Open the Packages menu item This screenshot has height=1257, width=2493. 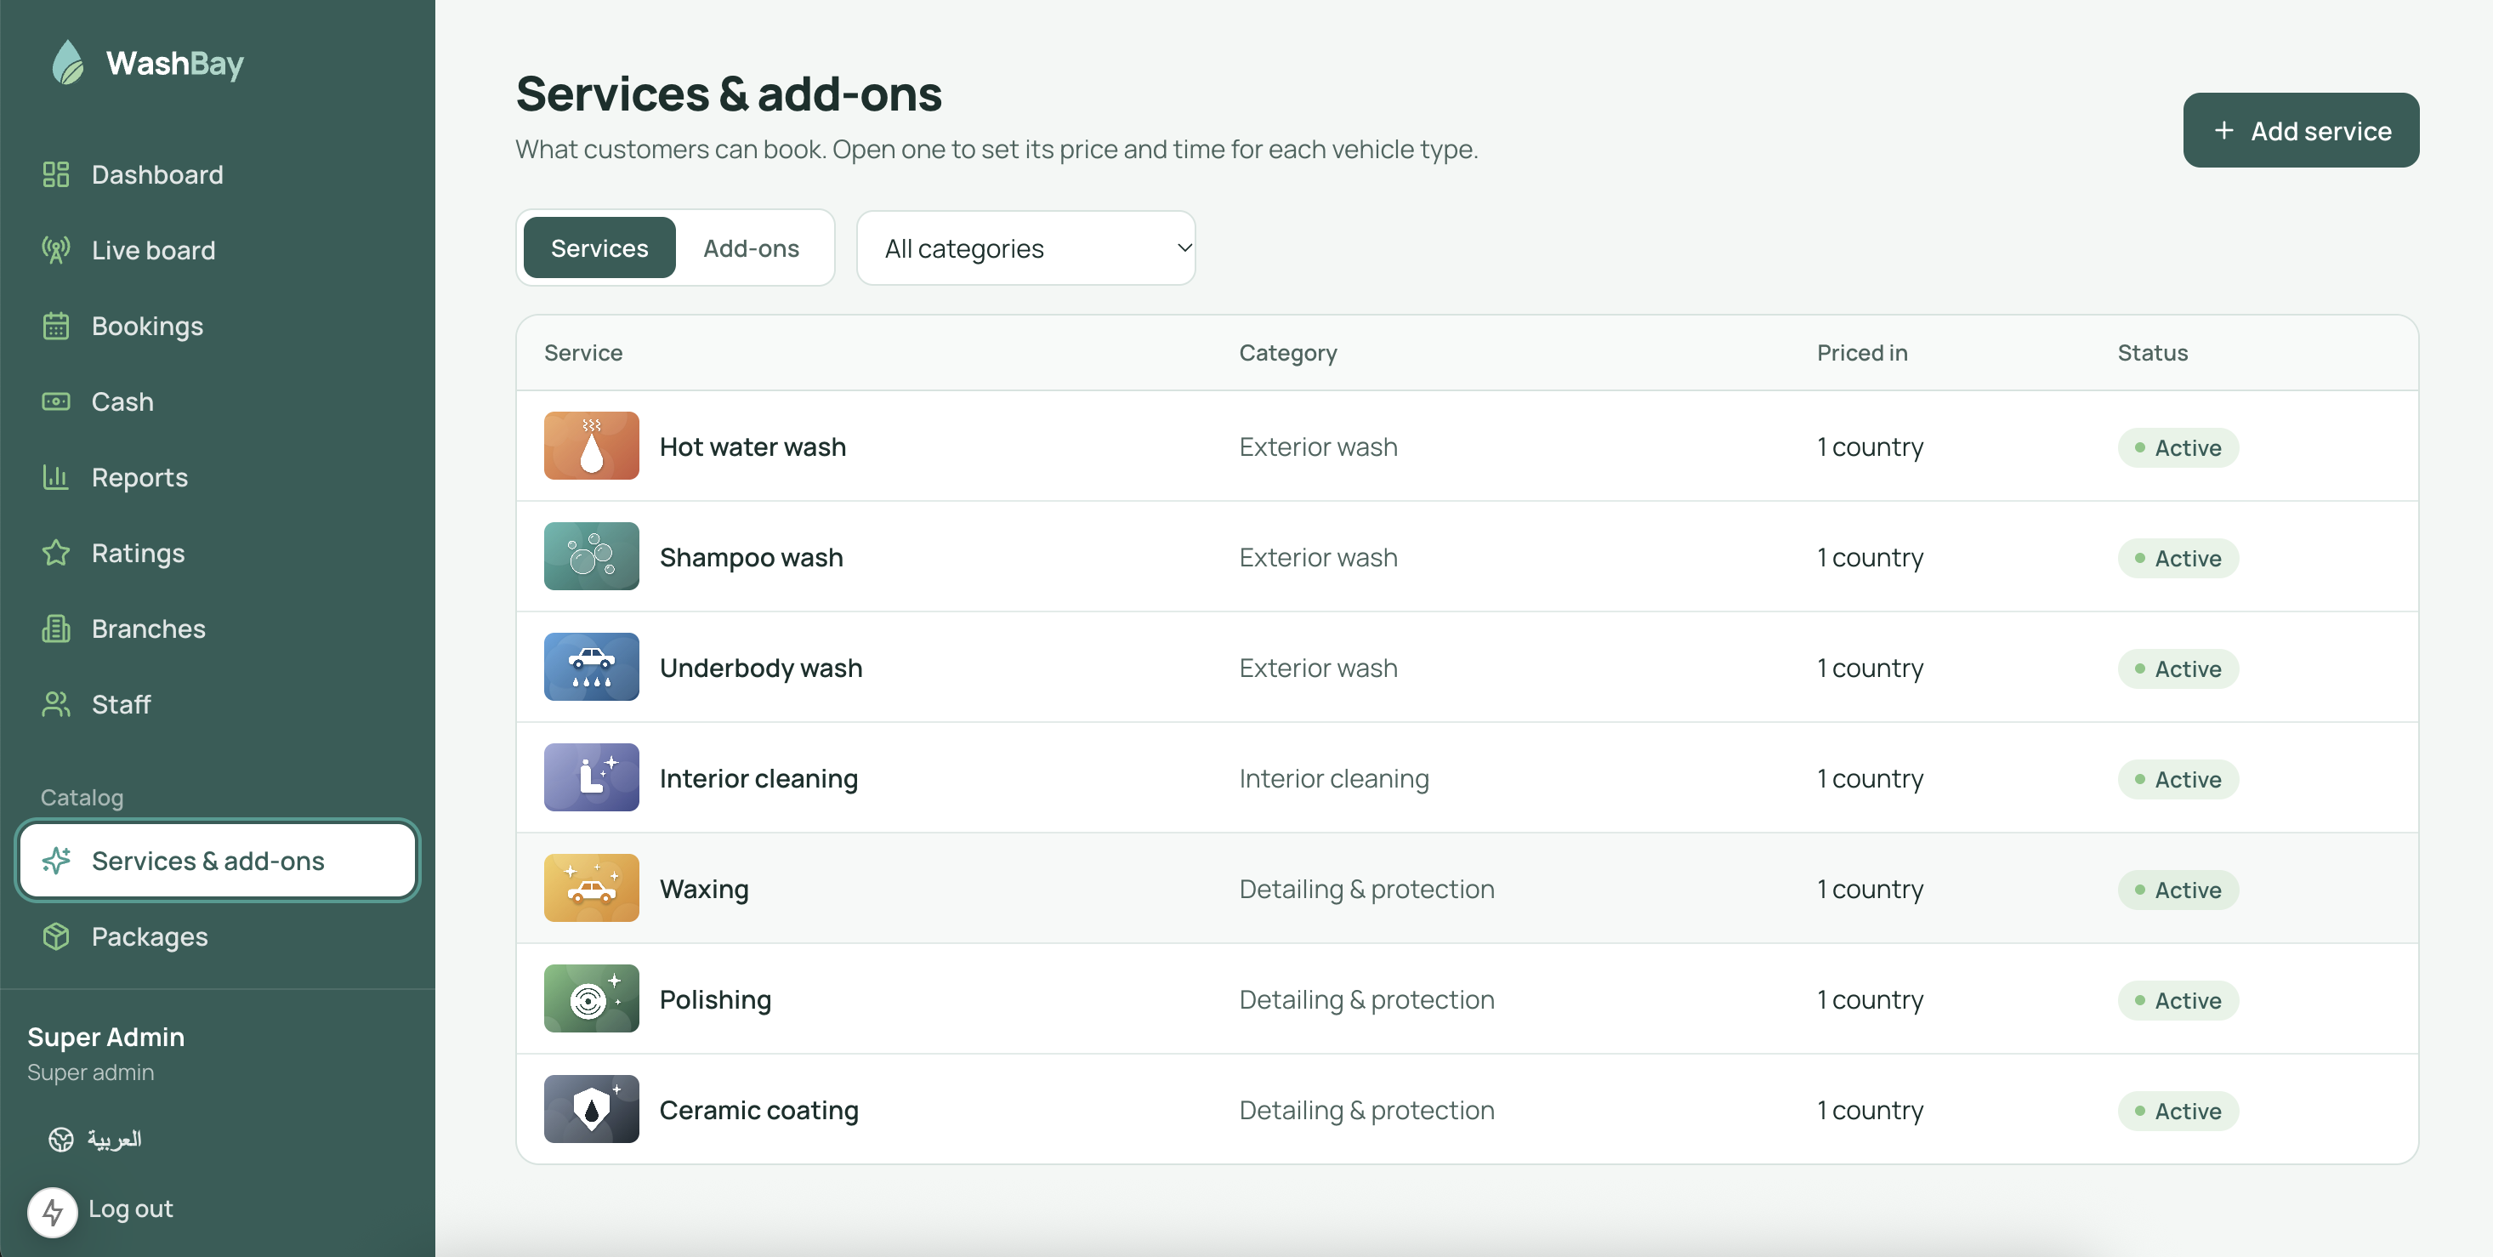coord(218,936)
